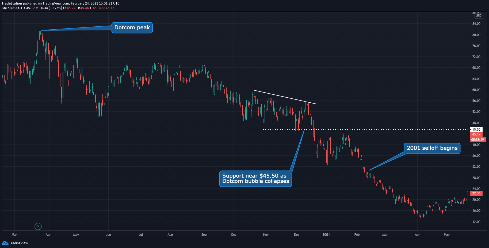This screenshot has height=248, width=489.
Task: Click the red down-triangle price change indicator
Action: click(37, 8)
